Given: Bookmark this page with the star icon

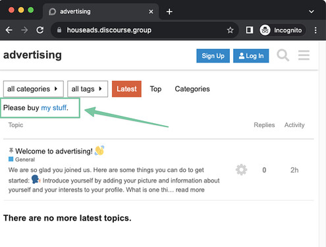Looking at the screenshot, I should point(230,30).
